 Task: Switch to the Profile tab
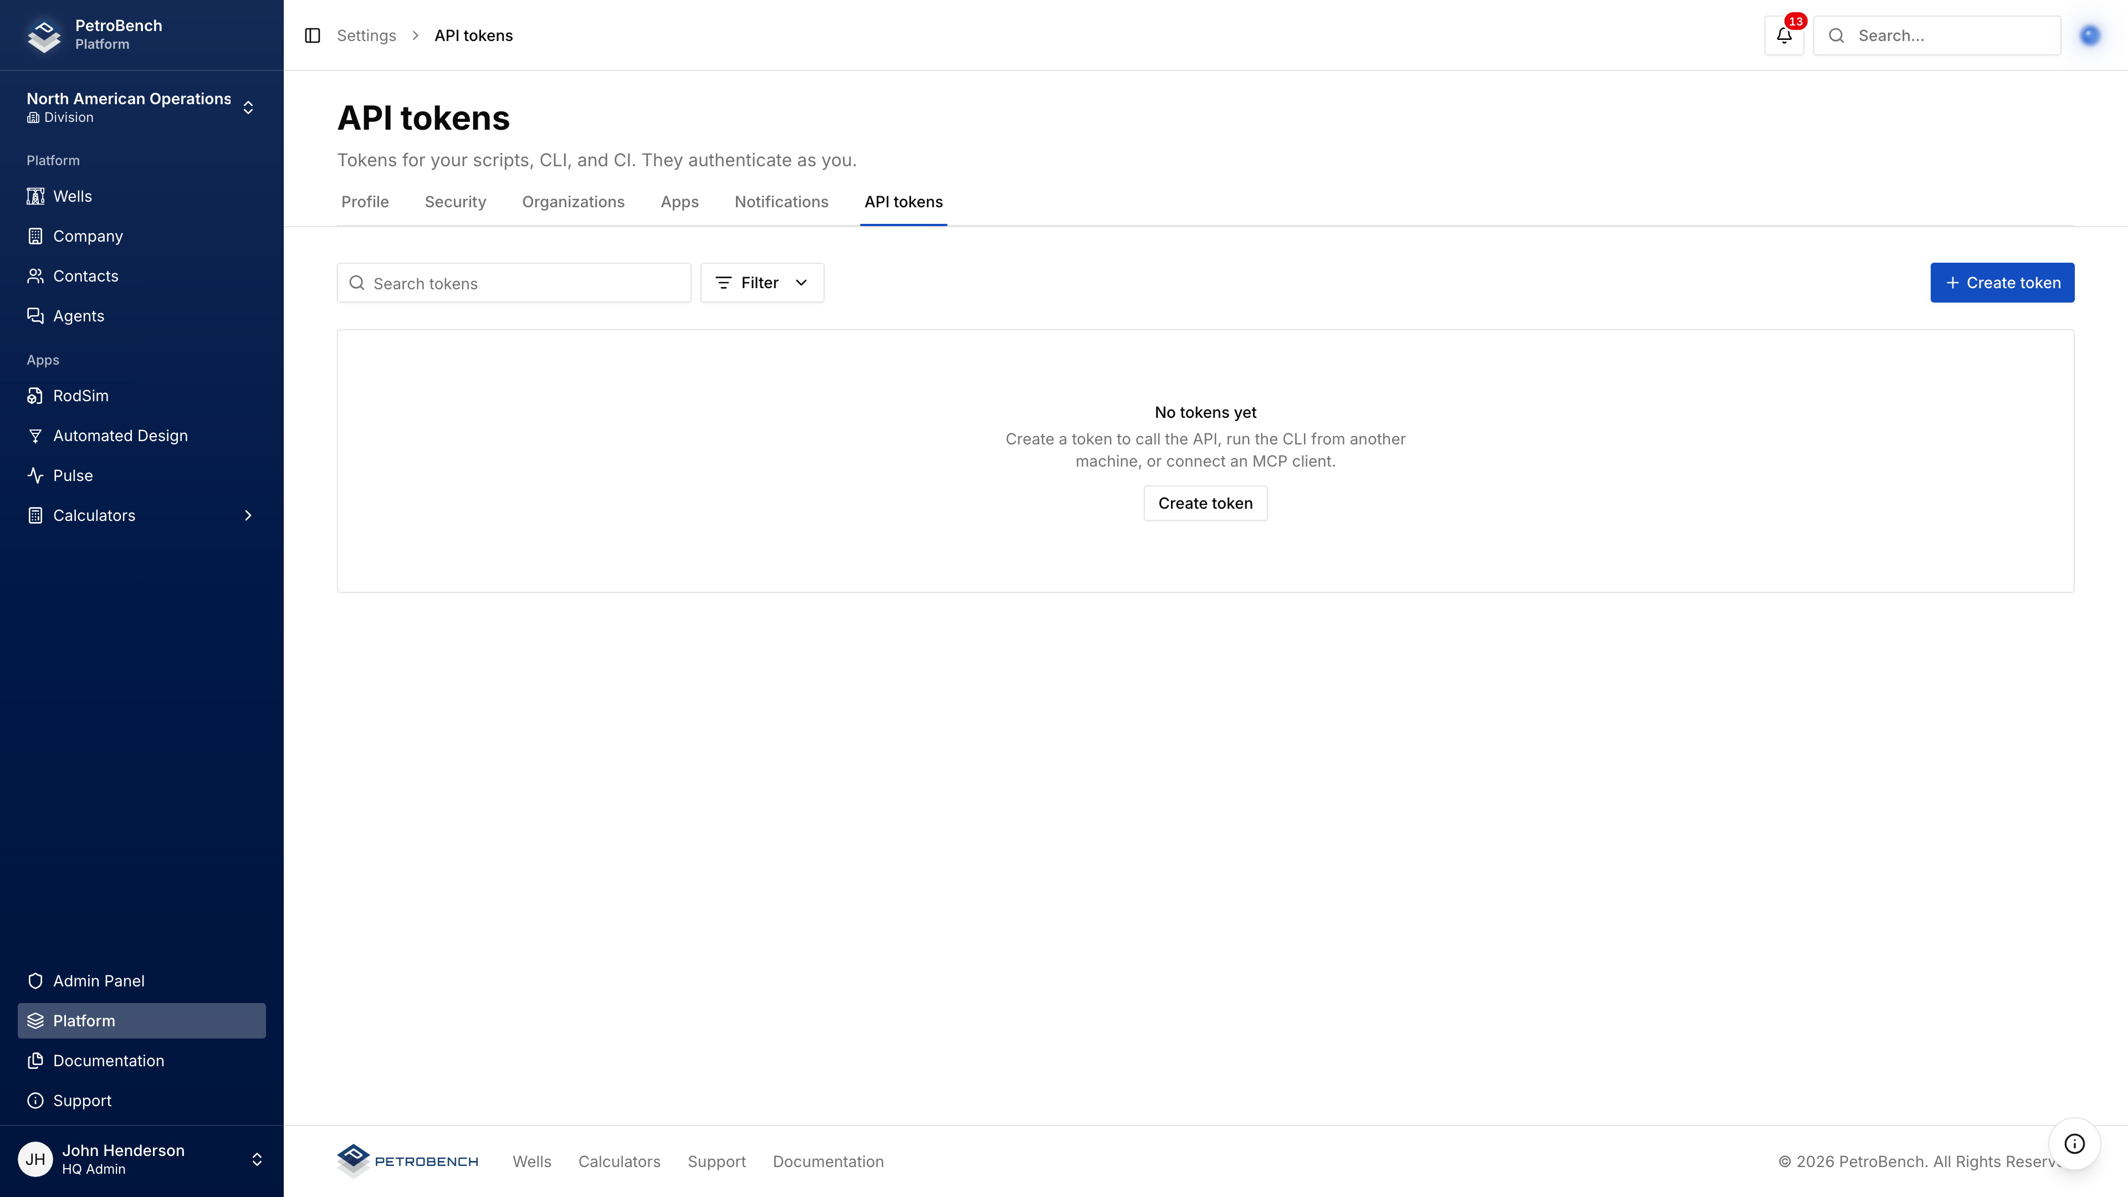pyautogui.click(x=364, y=202)
